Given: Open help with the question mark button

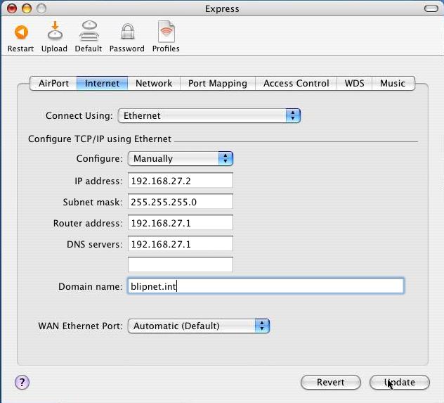Looking at the screenshot, I should coord(22,382).
